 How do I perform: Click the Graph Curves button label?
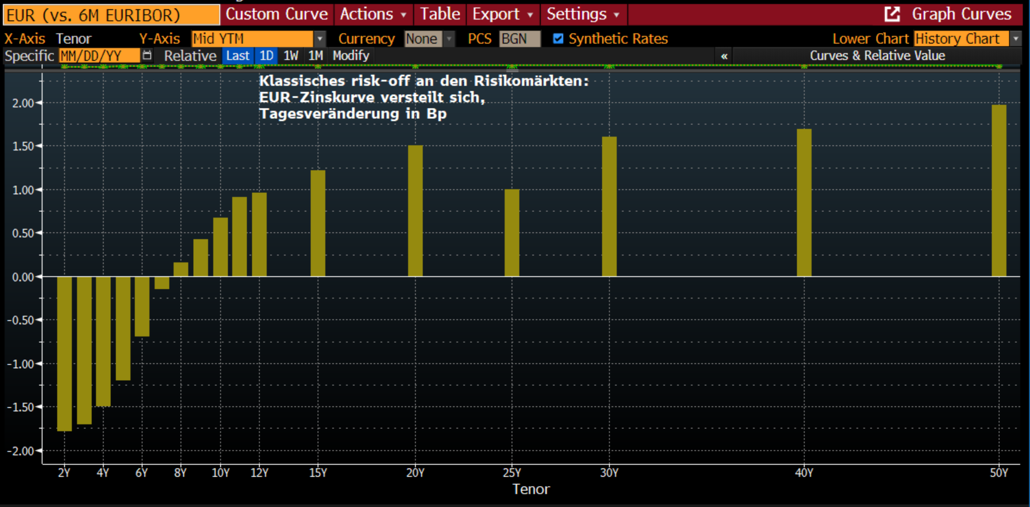point(961,14)
